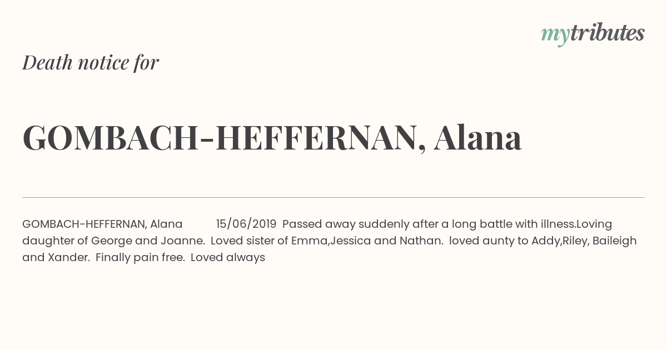
Task: Click the date 15/06/2019 in the notice
Action: [x=246, y=224]
